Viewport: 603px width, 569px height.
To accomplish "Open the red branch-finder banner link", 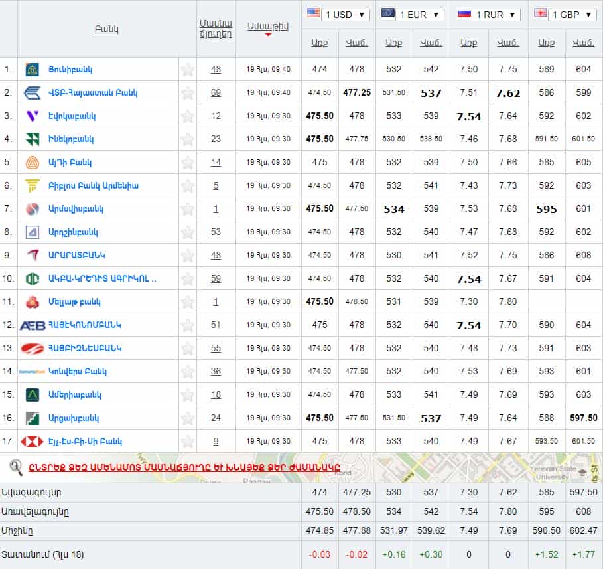I will 188,467.
